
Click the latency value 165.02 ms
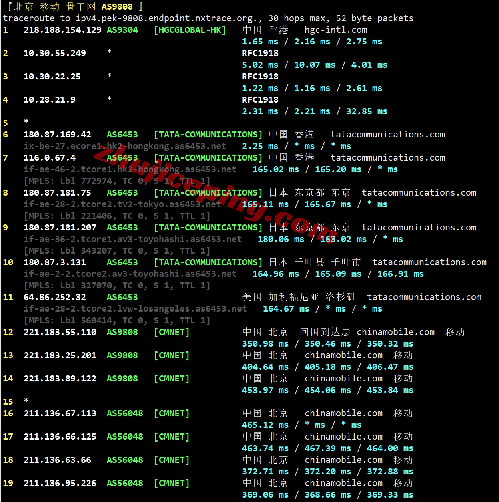[276, 169]
